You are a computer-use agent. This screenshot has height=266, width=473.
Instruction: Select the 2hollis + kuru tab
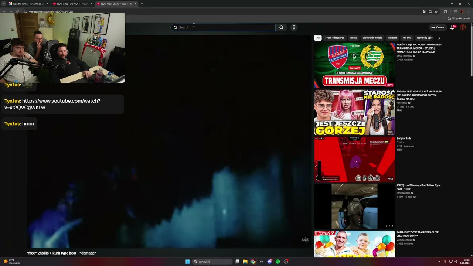pyautogui.click(x=116, y=4)
